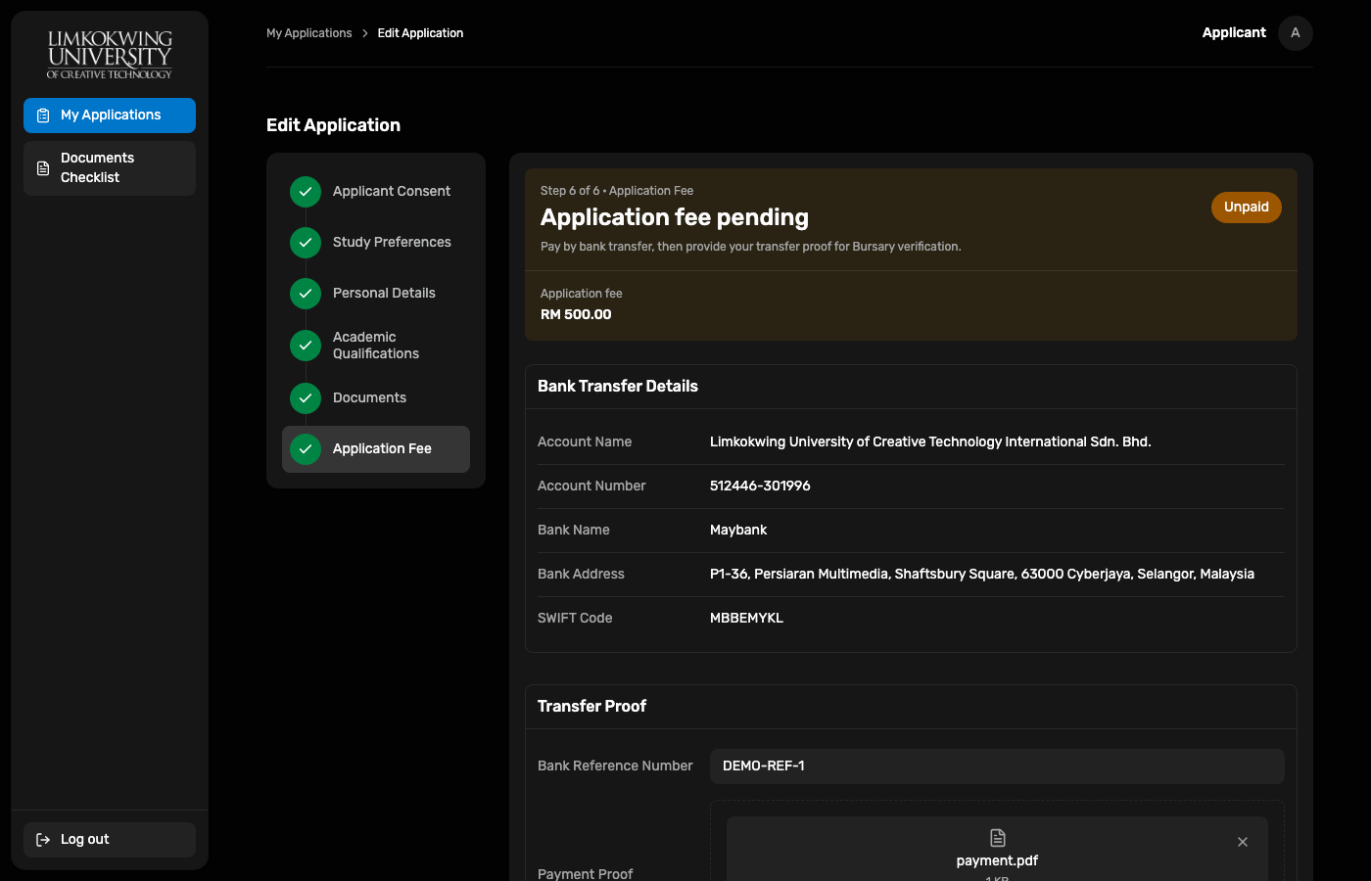Open My Applications in the sidebar
This screenshot has width=1371, height=881.
[110, 116]
